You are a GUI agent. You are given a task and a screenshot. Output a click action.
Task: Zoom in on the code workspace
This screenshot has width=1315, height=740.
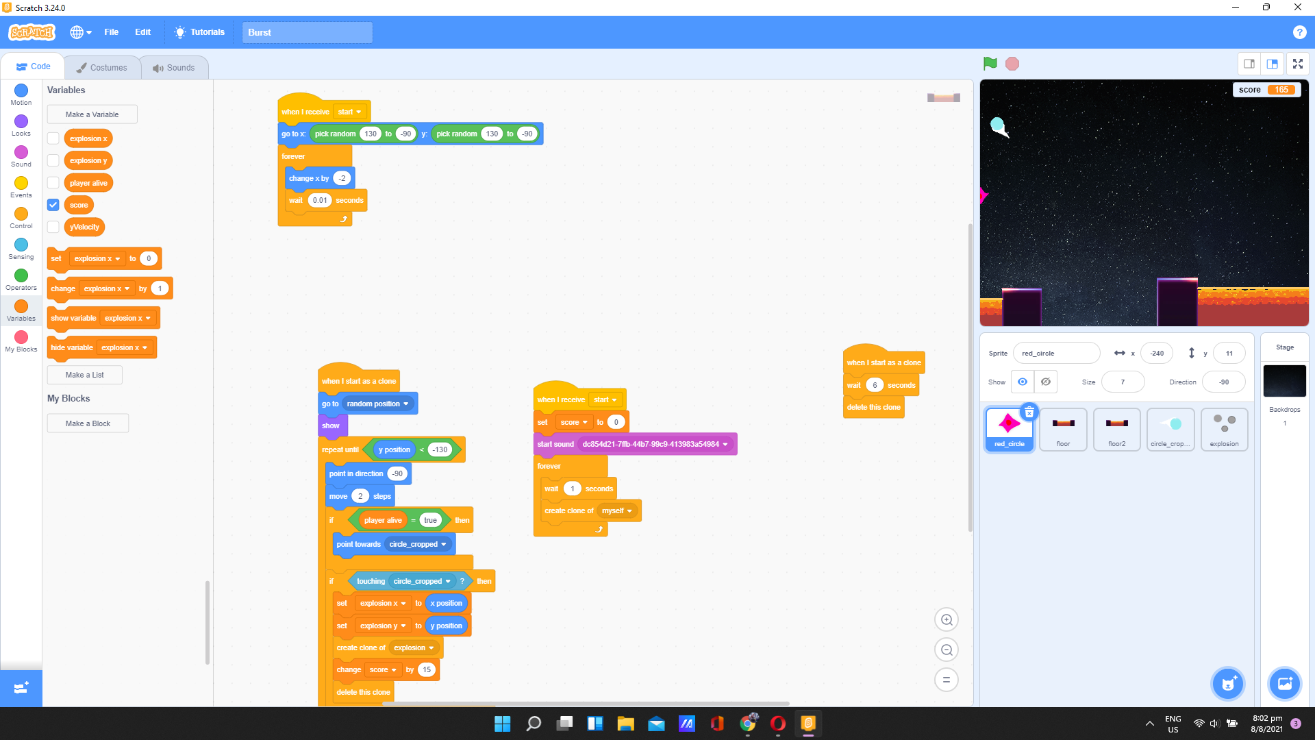(x=947, y=619)
